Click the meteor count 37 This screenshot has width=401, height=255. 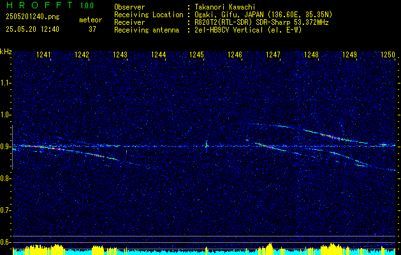click(92, 29)
